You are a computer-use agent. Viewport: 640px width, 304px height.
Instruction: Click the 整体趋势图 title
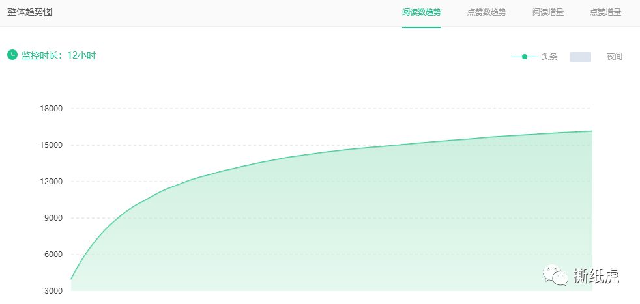[30, 12]
